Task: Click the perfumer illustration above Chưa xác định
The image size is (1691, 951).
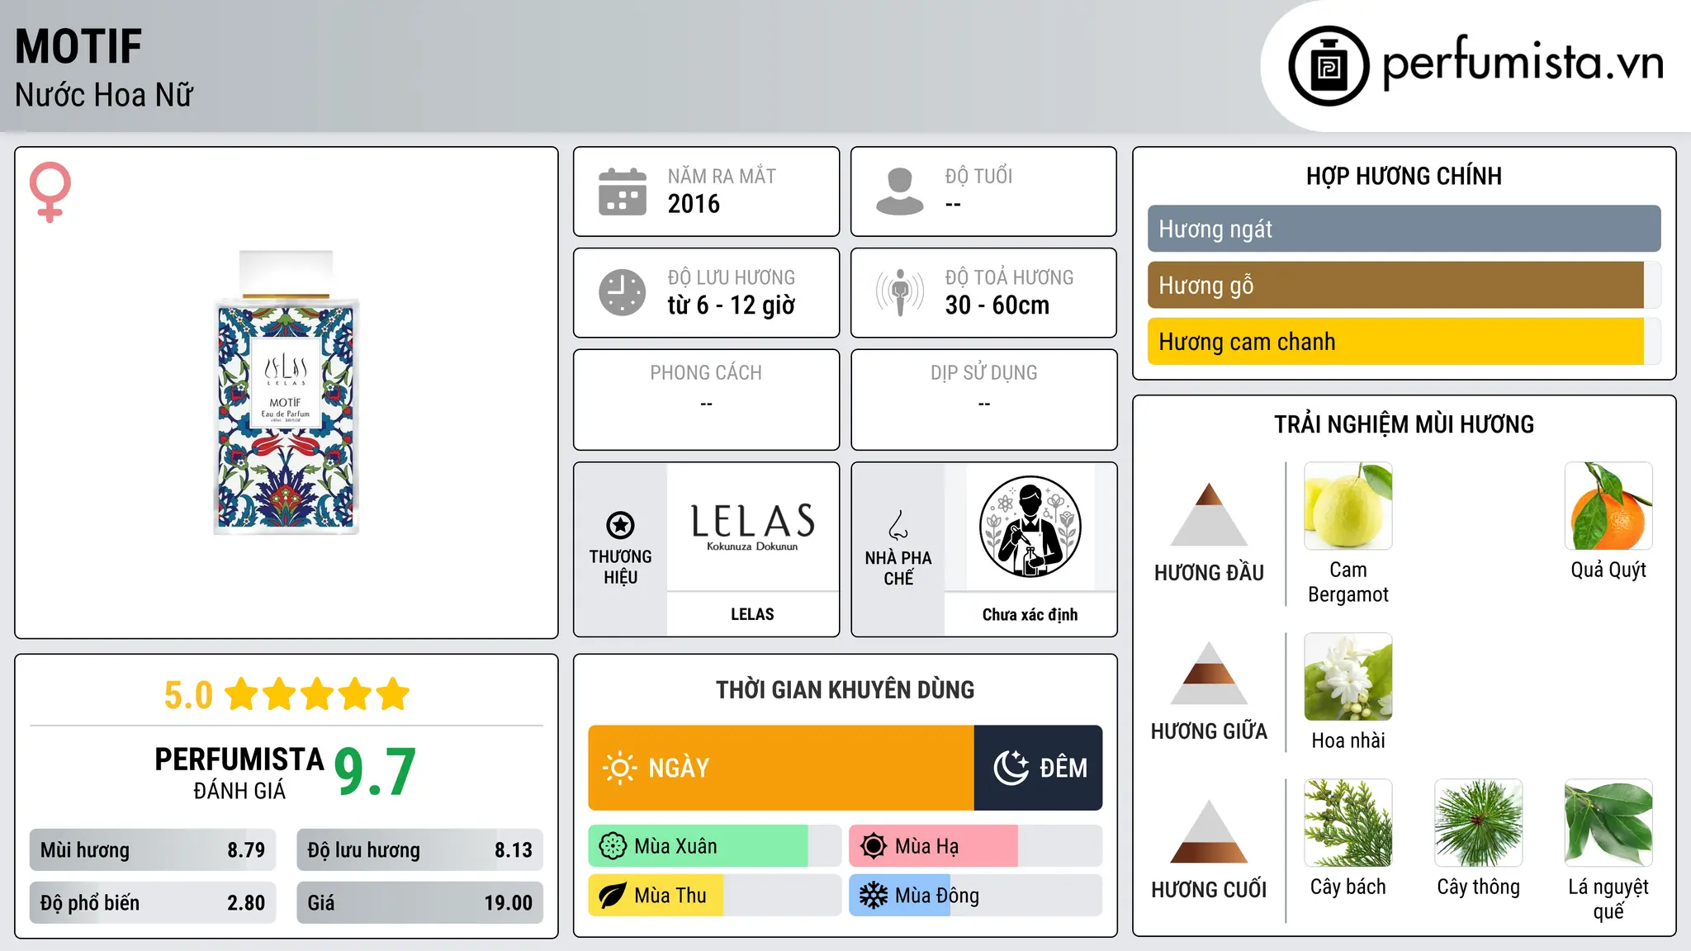Action: [1030, 527]
